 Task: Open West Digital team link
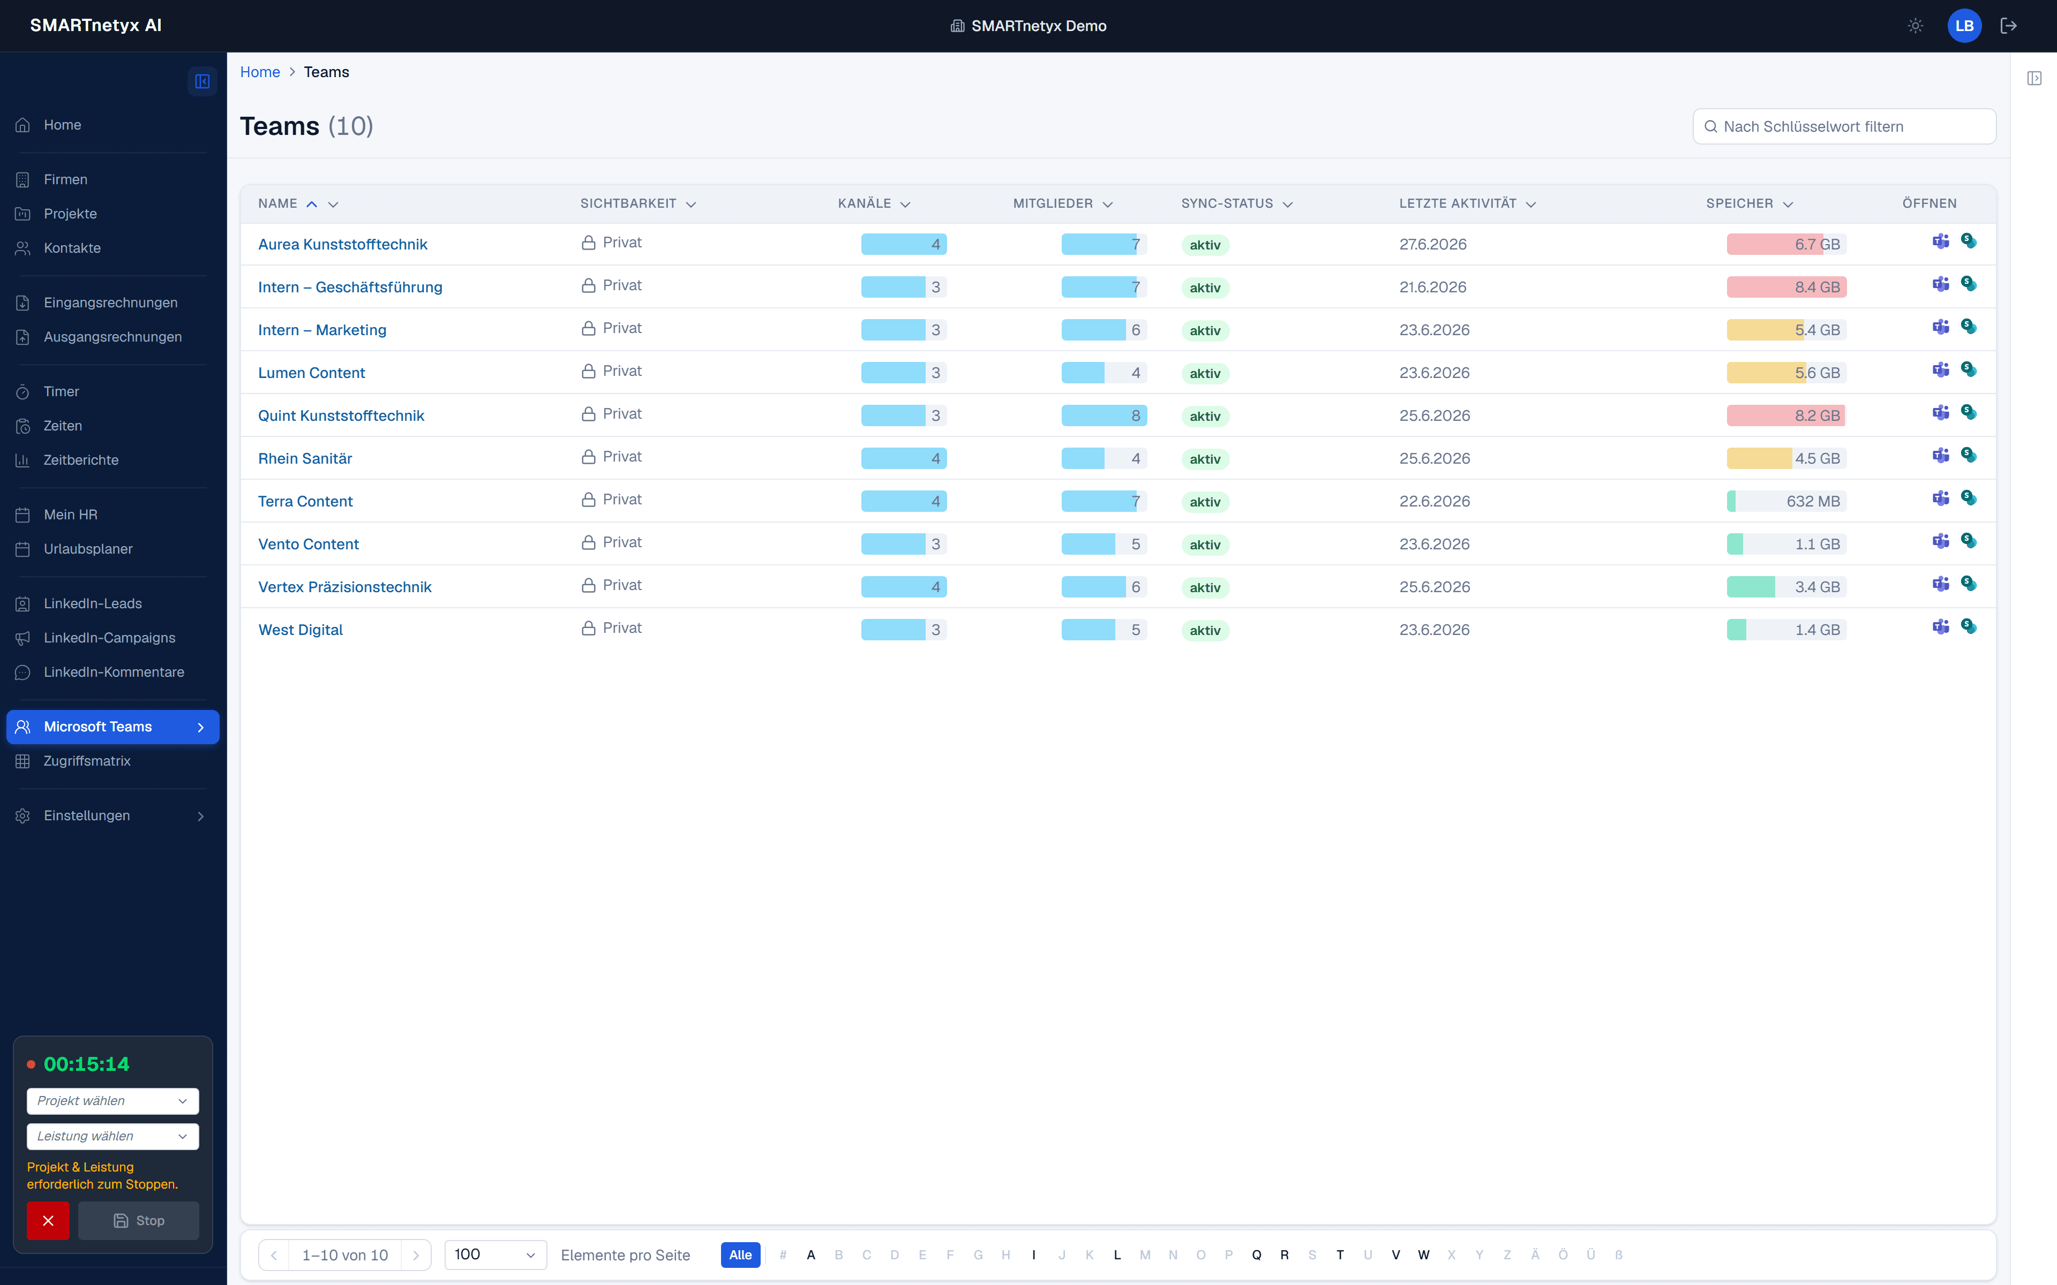[x=300, y=630]
